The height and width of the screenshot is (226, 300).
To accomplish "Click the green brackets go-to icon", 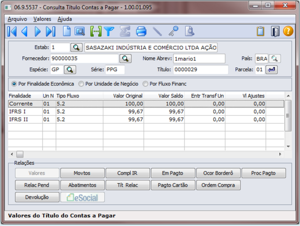I will 95,31.
